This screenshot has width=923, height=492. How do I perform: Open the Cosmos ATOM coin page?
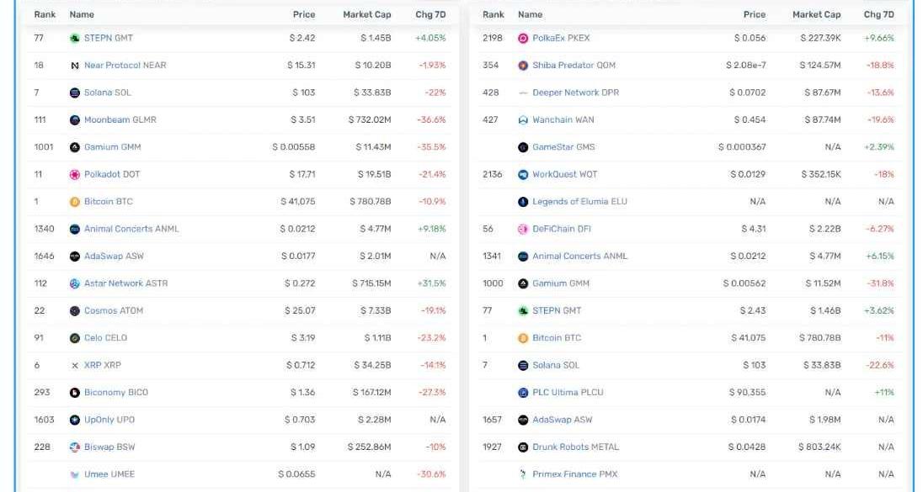pyautogui.click(x=114, y=311)
